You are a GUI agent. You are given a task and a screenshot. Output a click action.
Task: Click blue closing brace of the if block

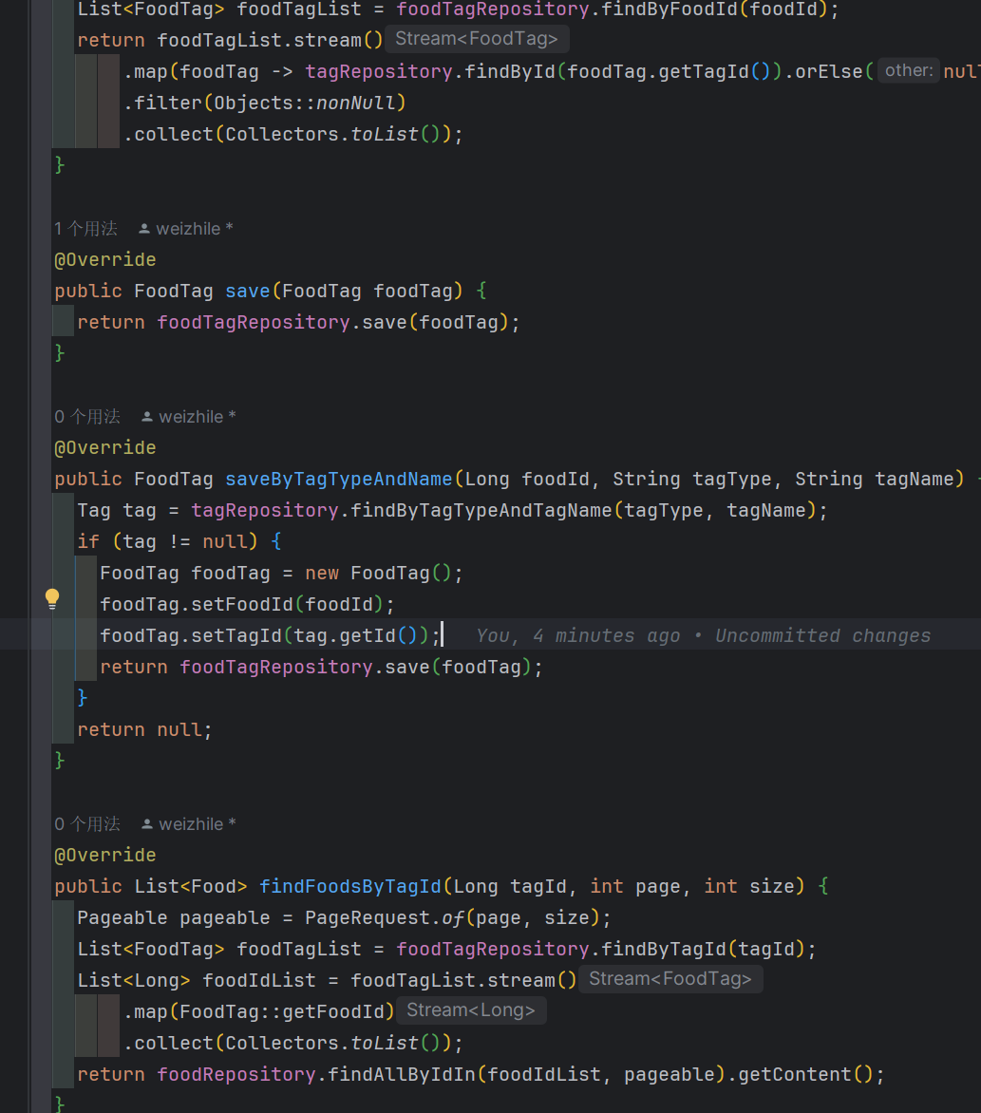[x=83, y=698]
